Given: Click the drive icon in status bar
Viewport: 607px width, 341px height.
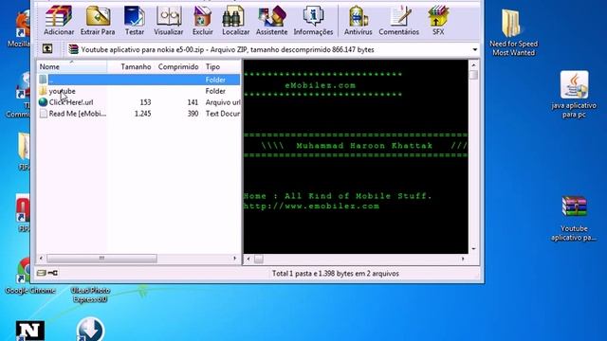Looking at the screenshot, I should click(42, 273).
